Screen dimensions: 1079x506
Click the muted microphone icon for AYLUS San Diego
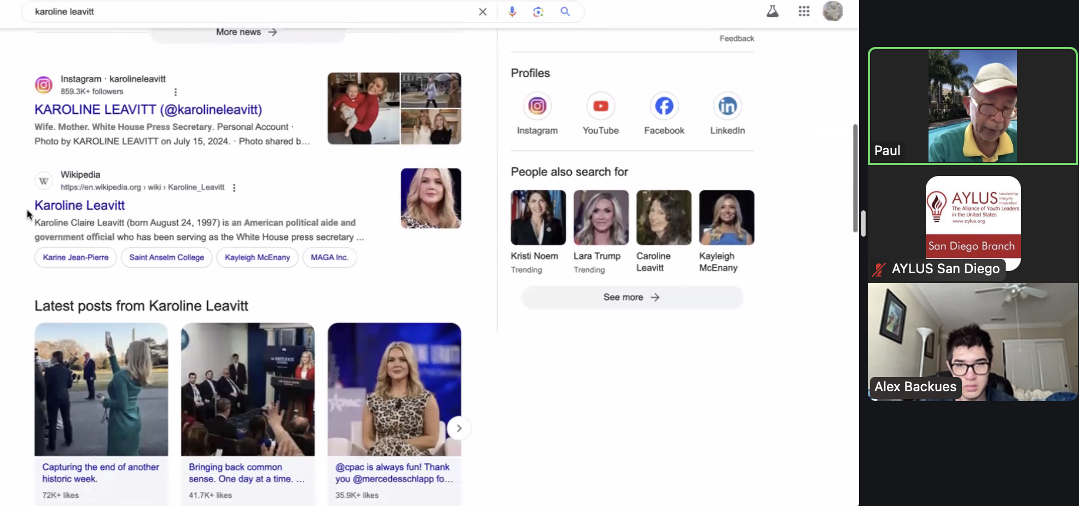(879, 269)
